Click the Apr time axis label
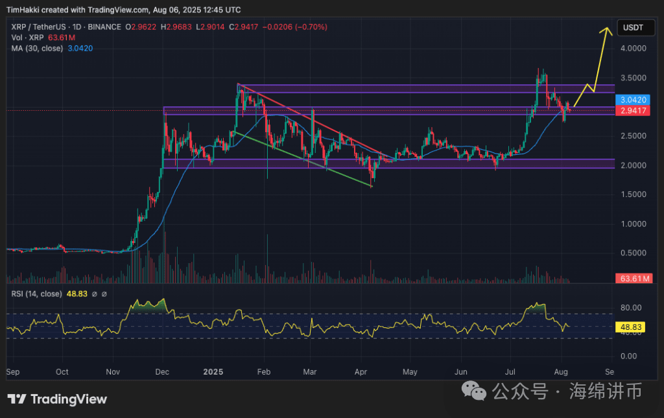 361,372
